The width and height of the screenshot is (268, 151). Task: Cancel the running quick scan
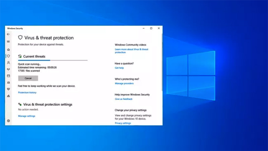[x=28, y=78]
